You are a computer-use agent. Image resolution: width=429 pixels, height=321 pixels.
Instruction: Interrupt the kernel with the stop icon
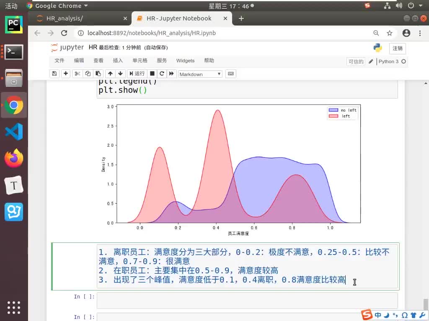(x=152, y=74)
